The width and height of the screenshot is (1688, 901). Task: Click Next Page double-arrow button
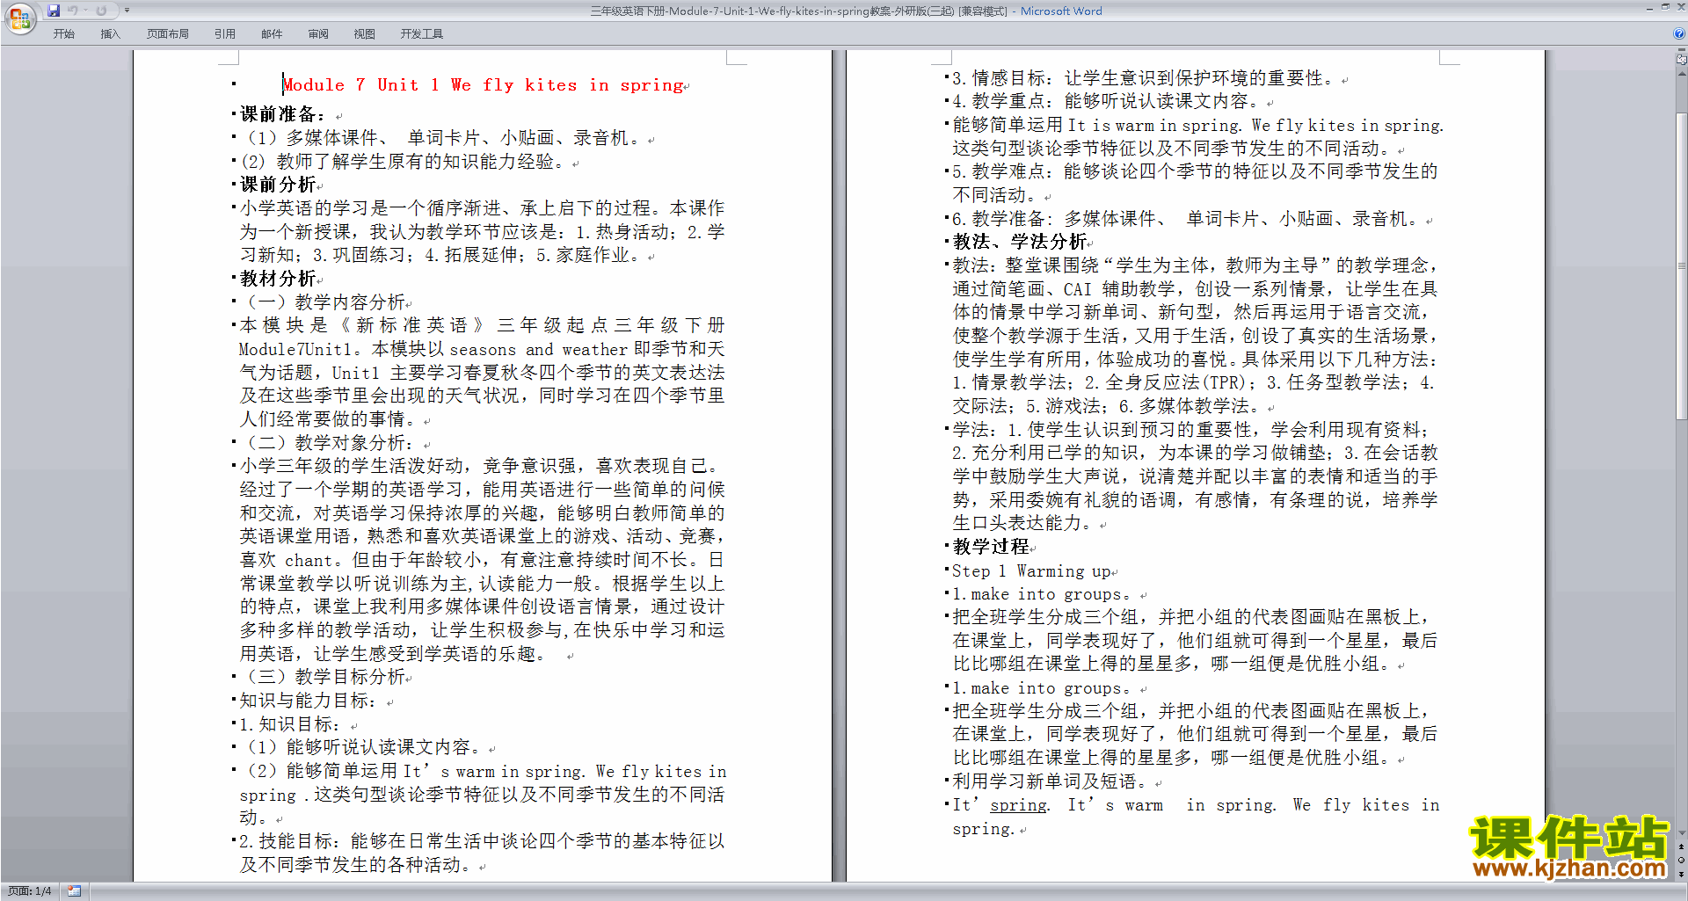(x=1681, y=874)
